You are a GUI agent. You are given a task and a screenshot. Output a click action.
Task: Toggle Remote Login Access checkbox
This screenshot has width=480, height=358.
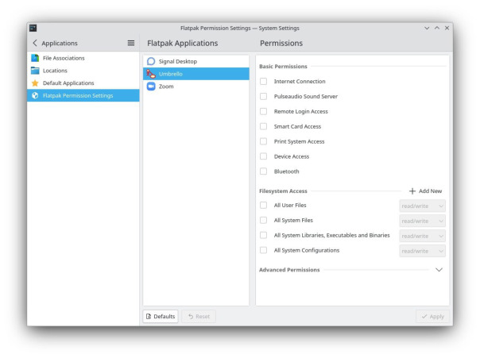pyautogui.click(x=263, y=111)
